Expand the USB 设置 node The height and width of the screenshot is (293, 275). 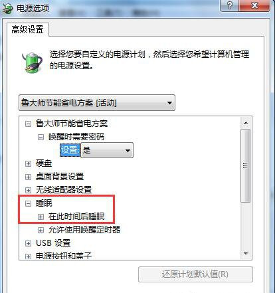pyautogui.click(x=28, y=243)
